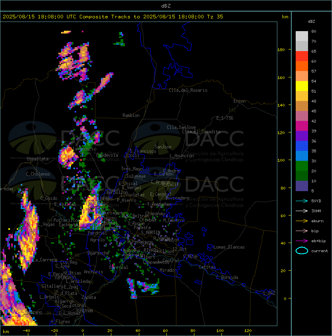332x336 pixels.
Task: Select the slate 5-10 dBZ swatch
Action: (302, 186)
